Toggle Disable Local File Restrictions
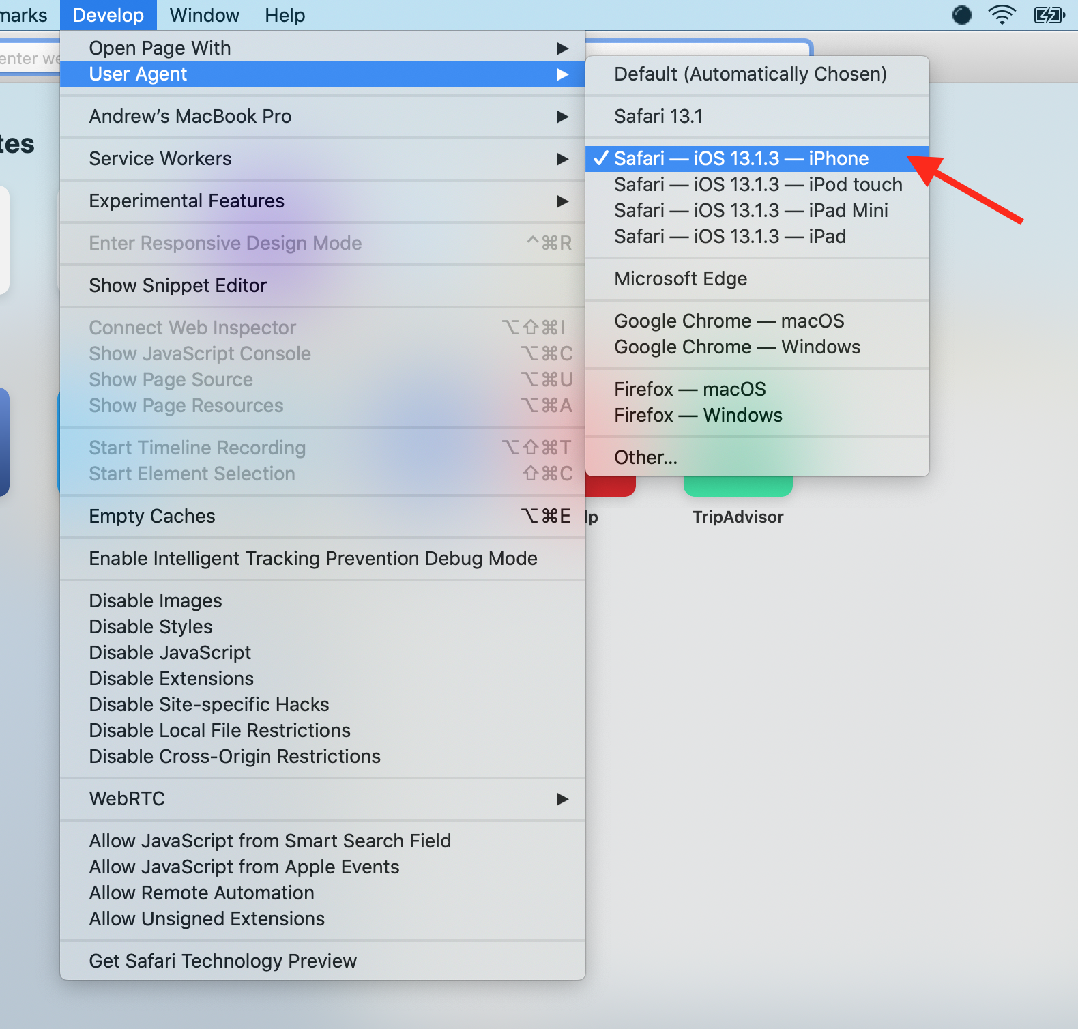This screenshot has width=1078, height=1029. pos(323,730)
